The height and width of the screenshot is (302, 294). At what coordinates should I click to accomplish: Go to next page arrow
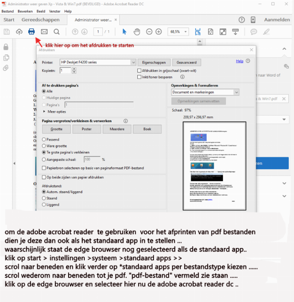coord(84,32)
